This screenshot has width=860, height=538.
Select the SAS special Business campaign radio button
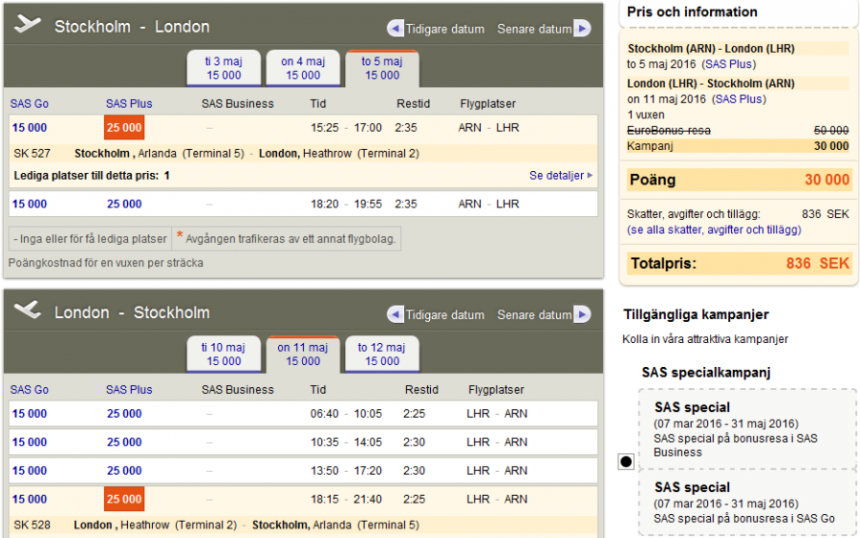[626, 462]
